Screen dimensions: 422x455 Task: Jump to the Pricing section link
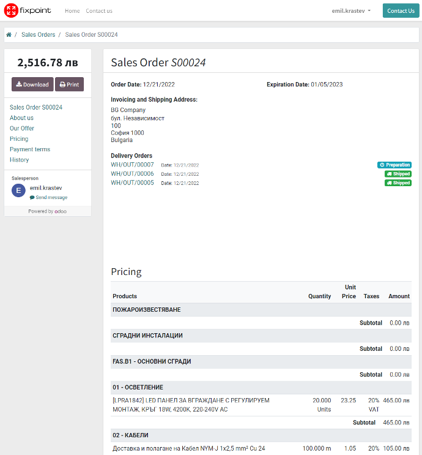point(19,139)
